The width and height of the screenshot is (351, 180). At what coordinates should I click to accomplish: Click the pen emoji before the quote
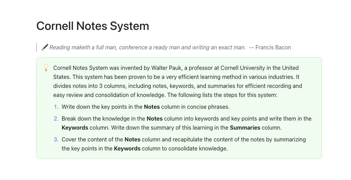(x=45, y=47)
